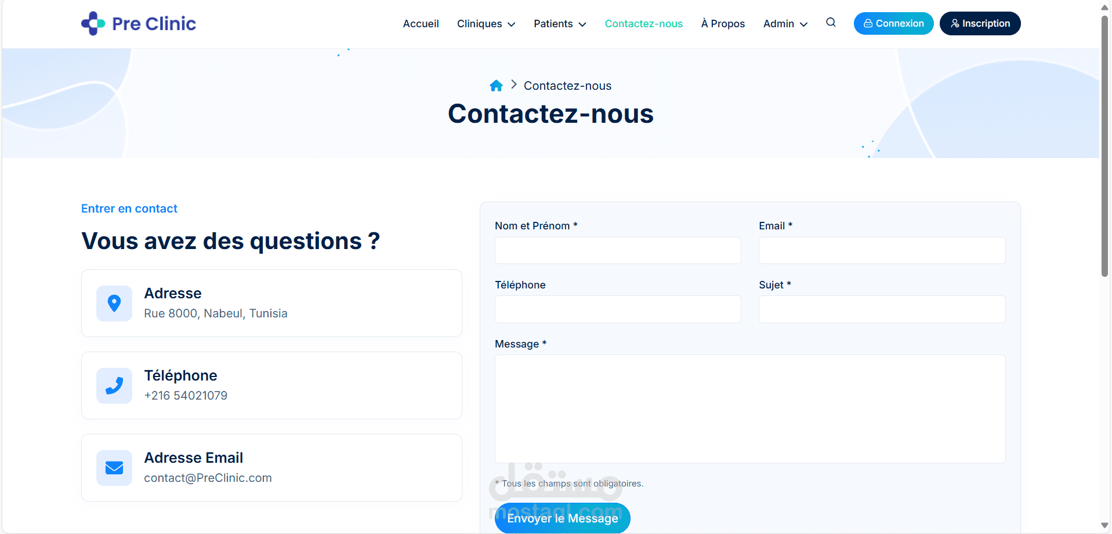
Task: Open the À Propos menu item
Action: click(723, 24)
